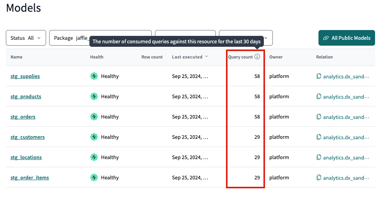
Task: Open analytics.dx_sand relation link for stg_orders
Action: [x=346, y=117]
